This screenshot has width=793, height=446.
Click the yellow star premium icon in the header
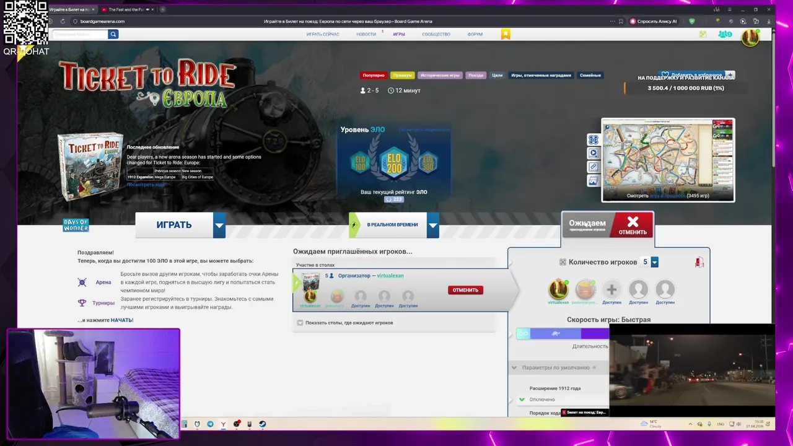point(506,34)
